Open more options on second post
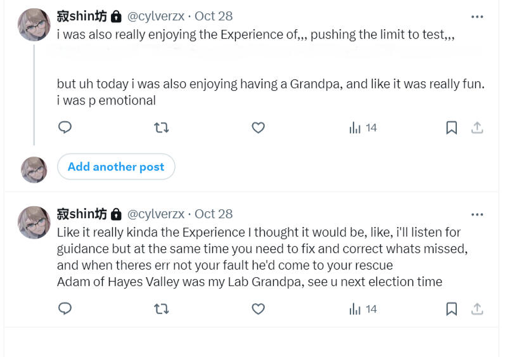This screenshot has height=357, width=505. pos(477,214)
